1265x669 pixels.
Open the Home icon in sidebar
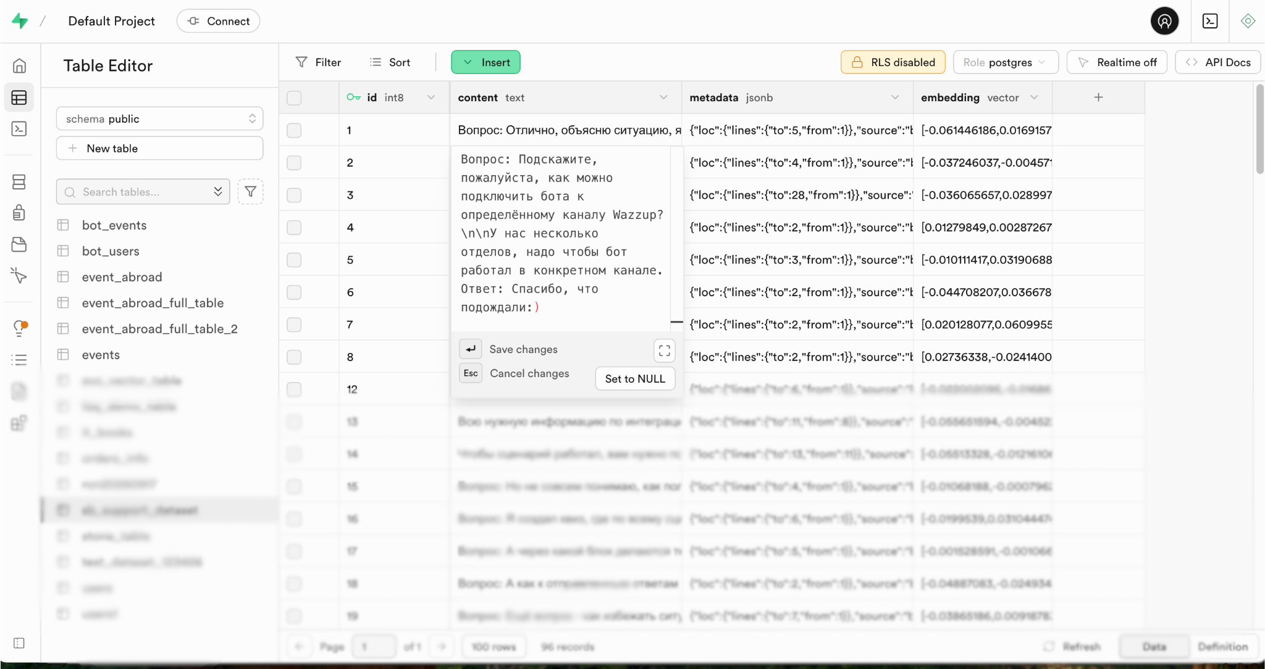pos(19,65)
